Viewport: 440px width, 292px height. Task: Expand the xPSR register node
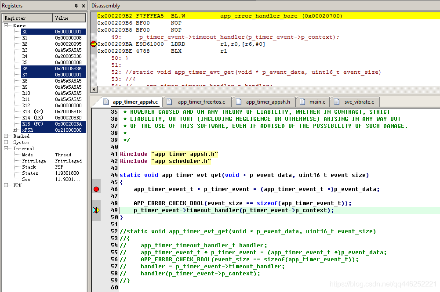pos(16,130)
